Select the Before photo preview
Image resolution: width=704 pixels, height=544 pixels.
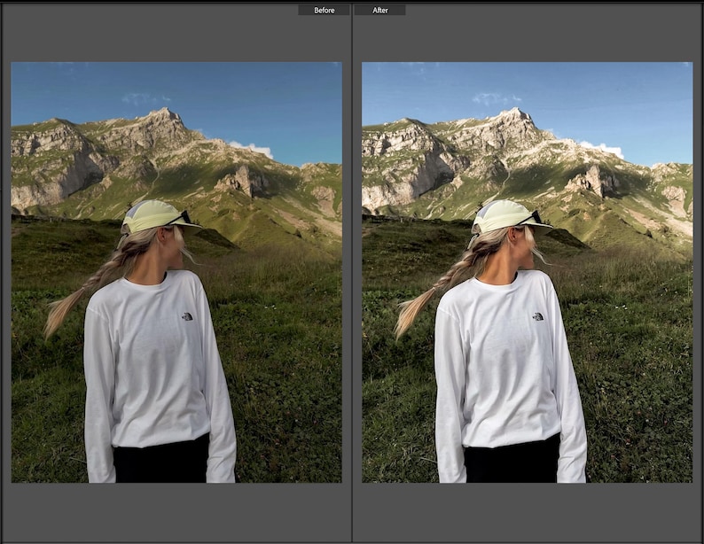tap(176, 272)
